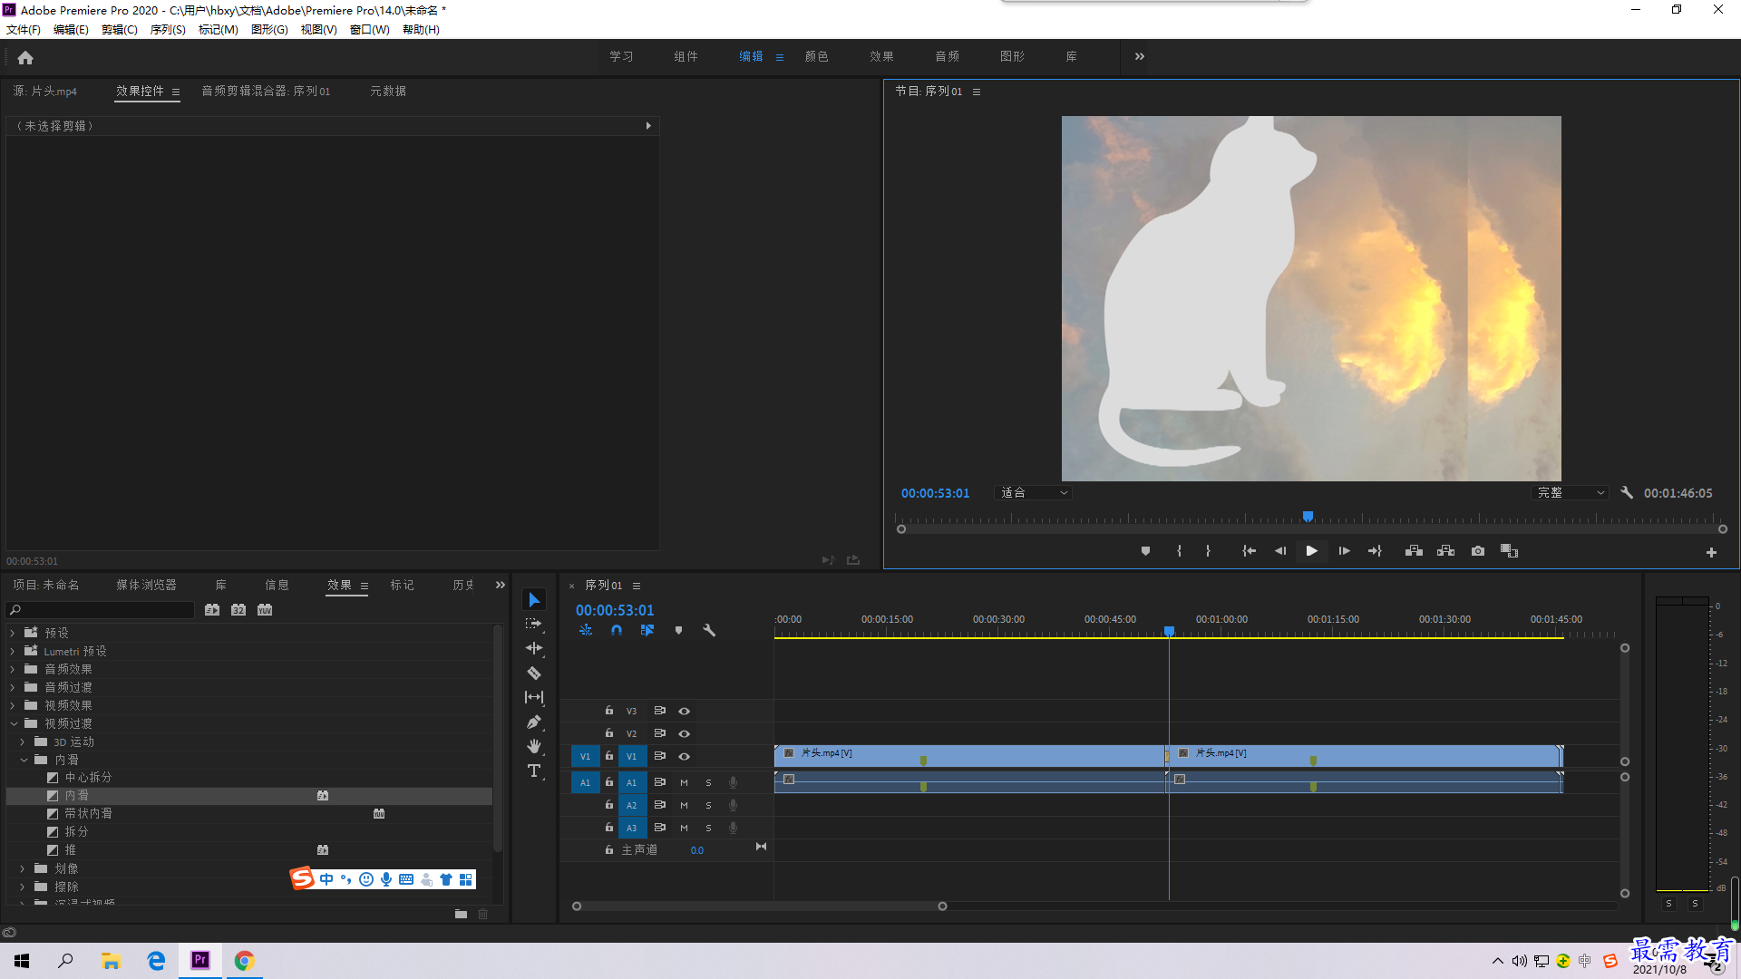Open the 序列(S) menu
Image resolution: width=1741 pixels, height=979 pixels.
click(x=168, y=30)
